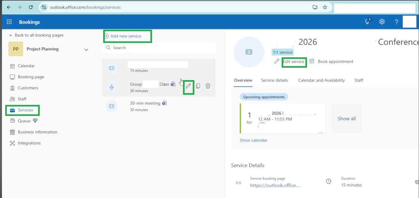Click the Show calendar link
This screenshot has width=419, height=198.
(253, 140)
